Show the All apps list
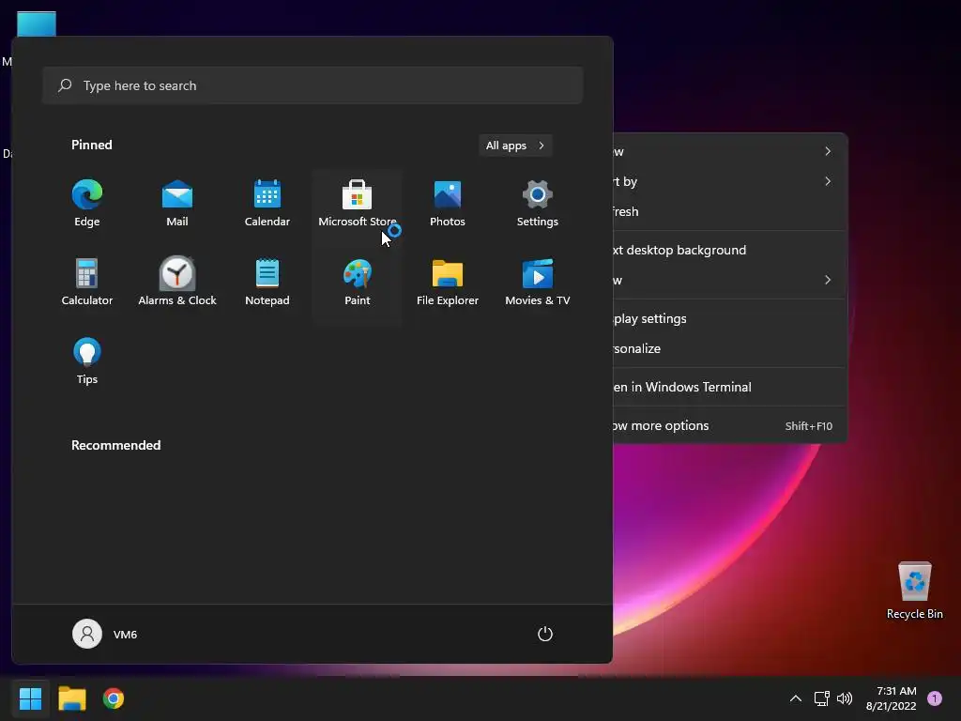This screenshot has height=721, width=961. [515, 146]
